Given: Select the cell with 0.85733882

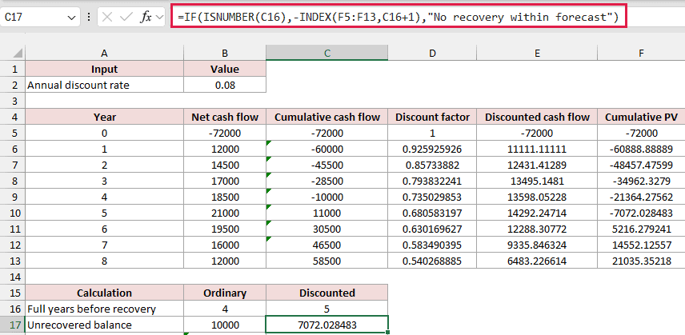Looking at the screenshot, I should tap(432, 165).
